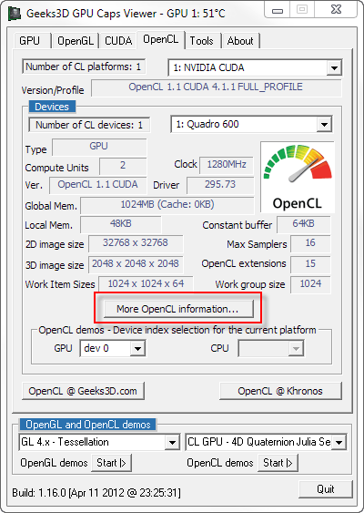Click the Compute Units value 2
Image resolution: width=364 pixels, height=513 pixels.
(123, 166)
